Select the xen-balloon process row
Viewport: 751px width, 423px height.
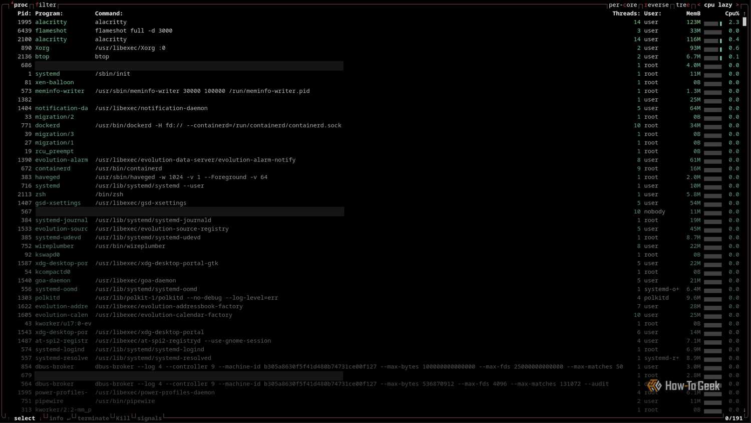click(x=378, y=82)
